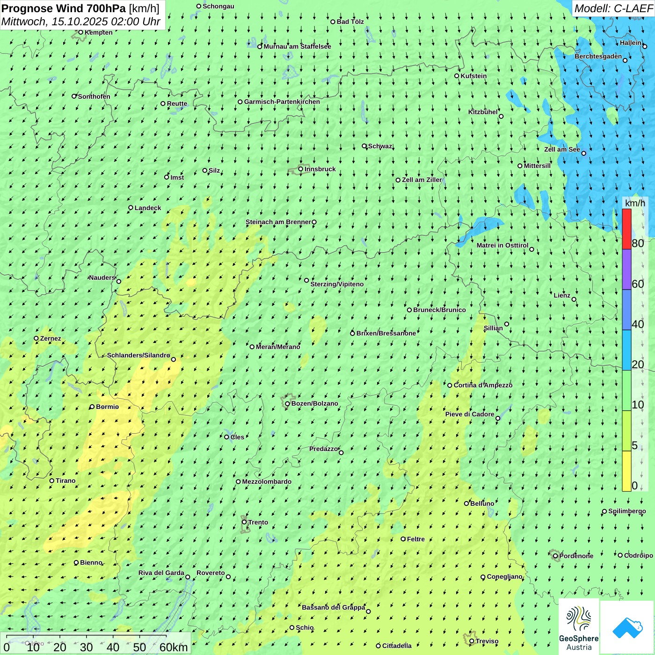The image size is (655, 655).
Task: Click the Meran/Merano location marker
Action: tap(252, 347)
